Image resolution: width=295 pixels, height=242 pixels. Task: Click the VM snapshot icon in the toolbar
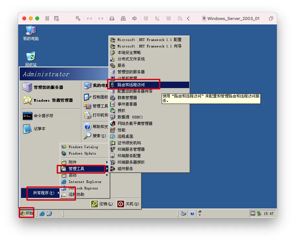(x=56, y=18)
